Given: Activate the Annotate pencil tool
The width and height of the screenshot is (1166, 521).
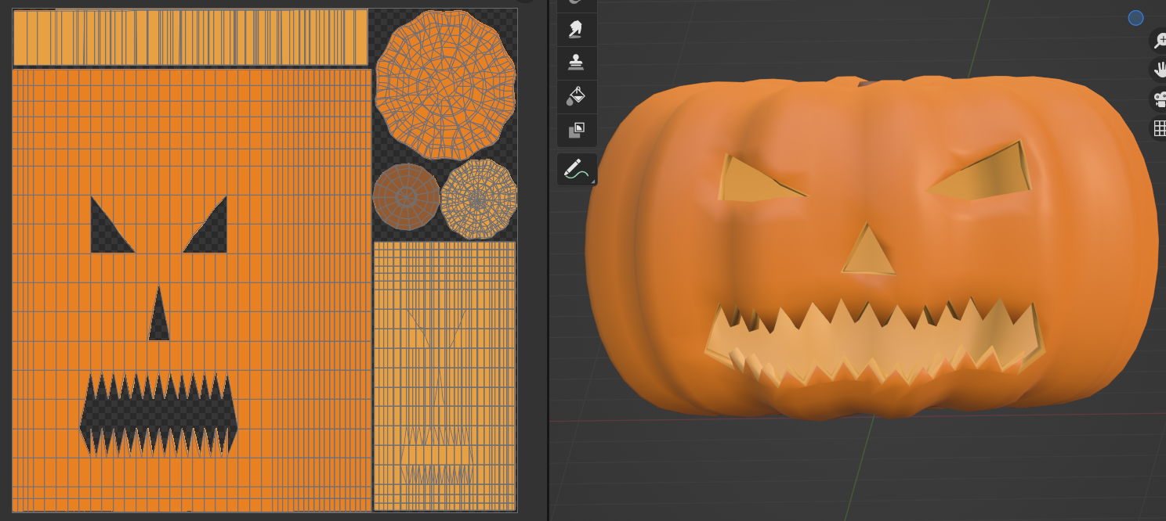Looking at the screenshot, I should (x=577, y=169).
